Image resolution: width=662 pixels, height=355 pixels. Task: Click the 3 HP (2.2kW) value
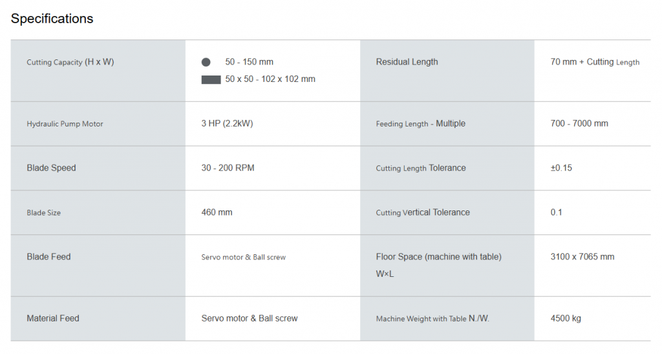pos(227,123)
